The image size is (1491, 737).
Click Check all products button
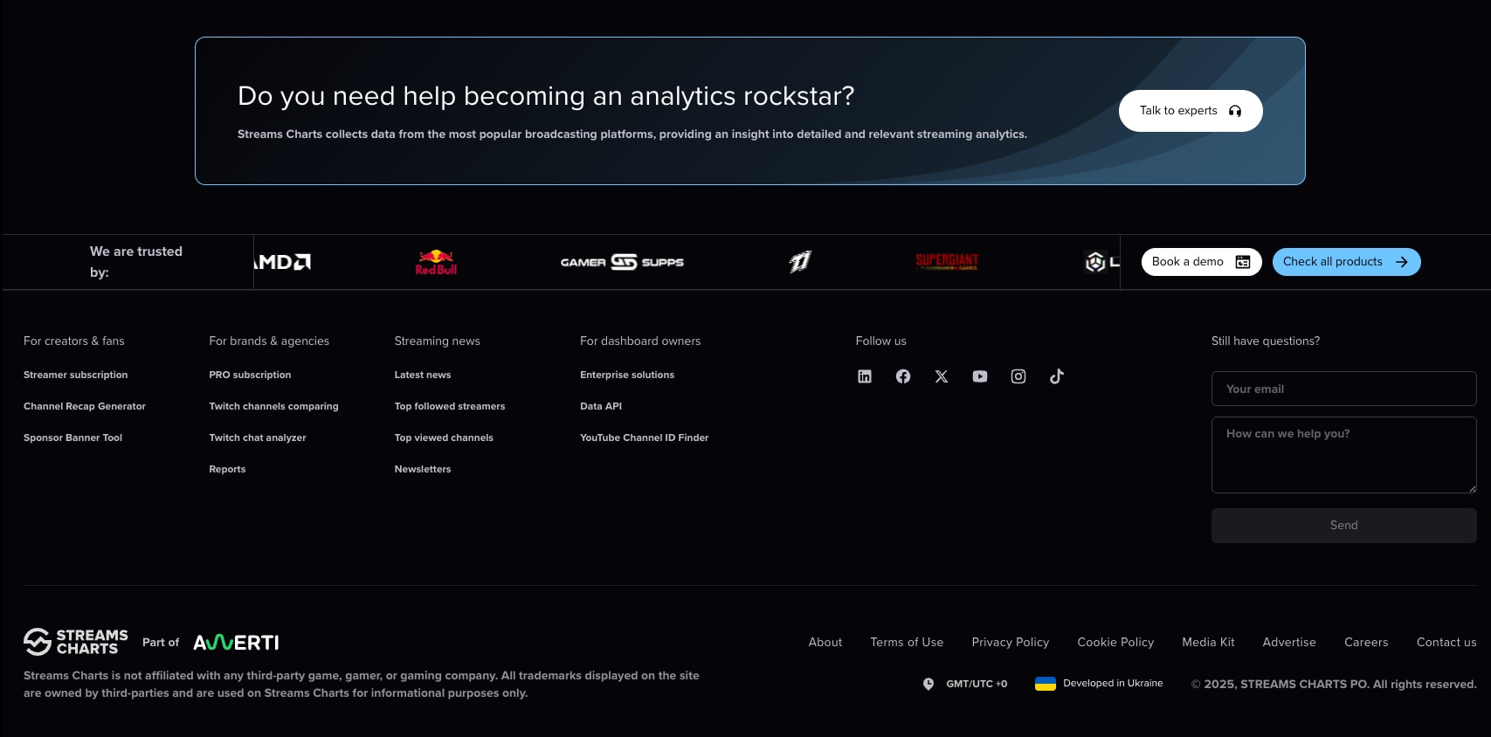tap(1346, 262)
